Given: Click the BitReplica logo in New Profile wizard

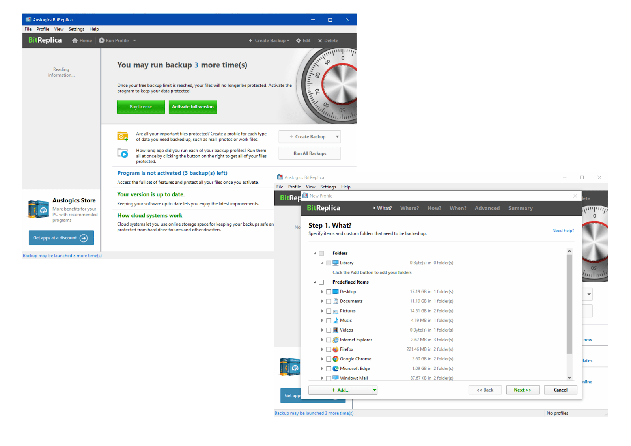Looking at the screenshot, I should [x=323, y=208].
